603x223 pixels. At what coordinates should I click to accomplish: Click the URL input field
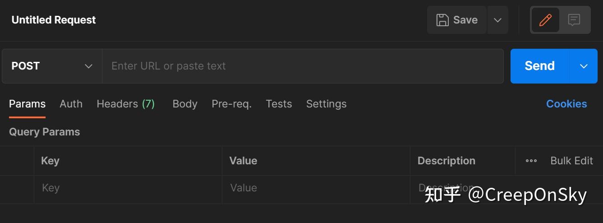point(302,66)
